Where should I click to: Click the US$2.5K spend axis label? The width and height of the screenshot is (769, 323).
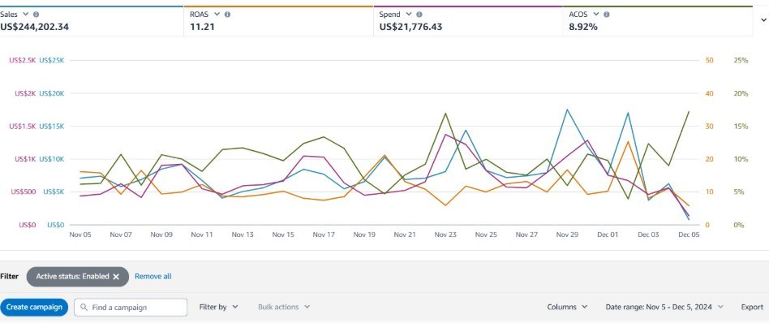[23, 60]
